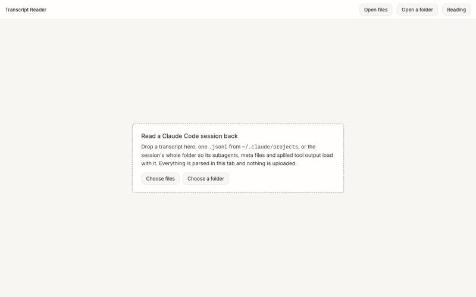The height and width of the screenshot is (297, 476).
Task: Click the ~/.claude/projects path text
Action: pos(270,147)
